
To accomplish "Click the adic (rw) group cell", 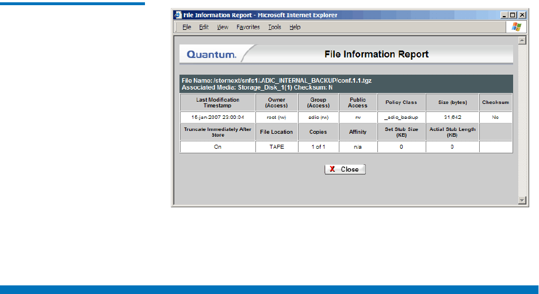I will [318, 117].
